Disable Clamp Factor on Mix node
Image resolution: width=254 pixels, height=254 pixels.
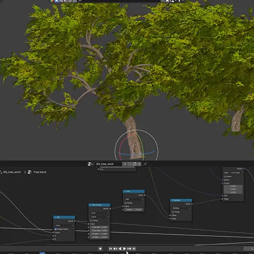pyautogui.click(x=56, y=229)
